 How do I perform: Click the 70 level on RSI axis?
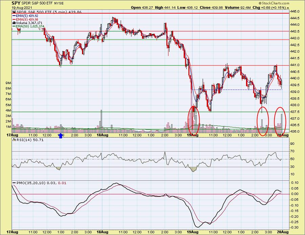pyautogui.click(x=292, y=151)
